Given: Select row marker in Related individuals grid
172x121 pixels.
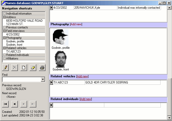Looking at the screenshot, I should coord(51,105).
